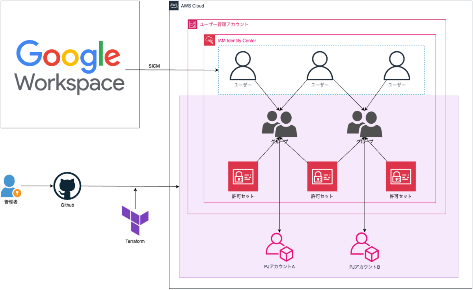Click the PJアカウントA account icon

[x=279, y=247]
